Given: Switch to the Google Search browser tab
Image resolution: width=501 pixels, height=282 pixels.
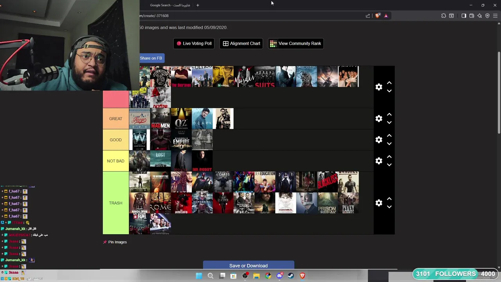Looking at the screenshot, I should (170, 5).
